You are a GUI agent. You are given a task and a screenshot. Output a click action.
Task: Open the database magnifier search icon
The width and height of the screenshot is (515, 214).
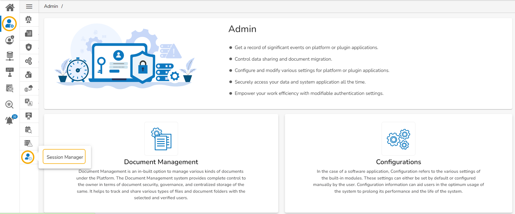tap(10, 104)
